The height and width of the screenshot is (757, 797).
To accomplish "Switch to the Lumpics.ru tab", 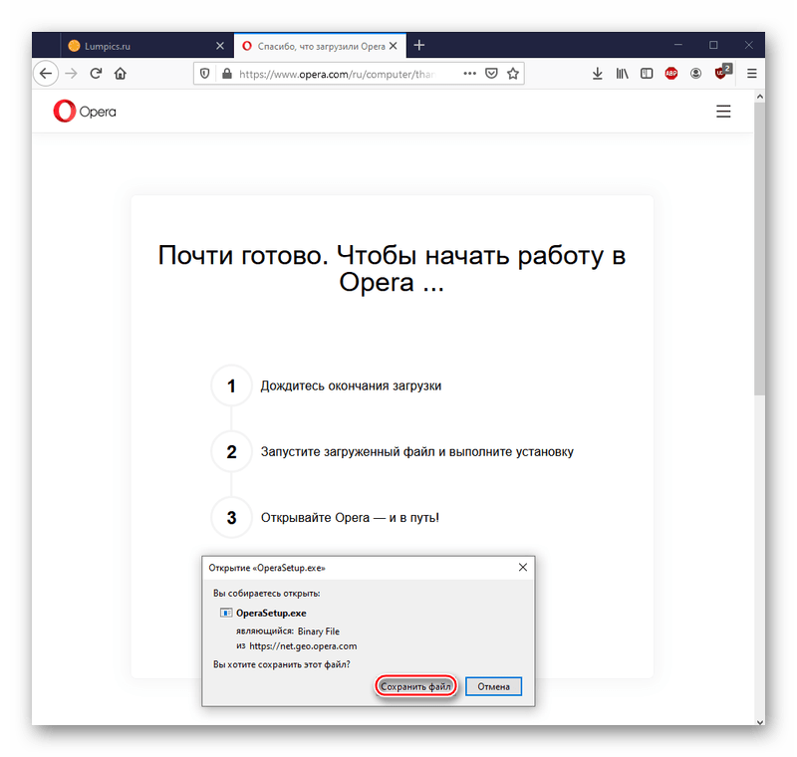I will click(x=146, y=46).
